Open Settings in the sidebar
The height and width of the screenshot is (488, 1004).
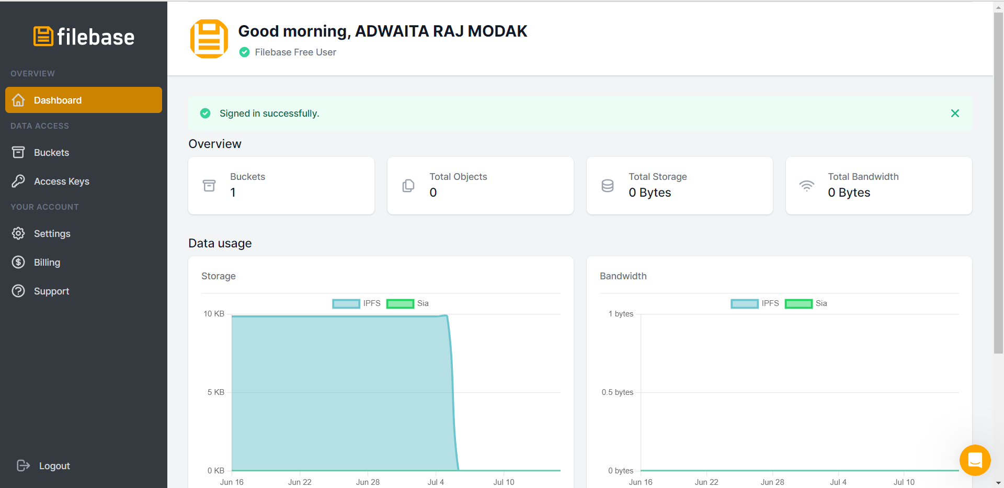click(x=84, y=233)
